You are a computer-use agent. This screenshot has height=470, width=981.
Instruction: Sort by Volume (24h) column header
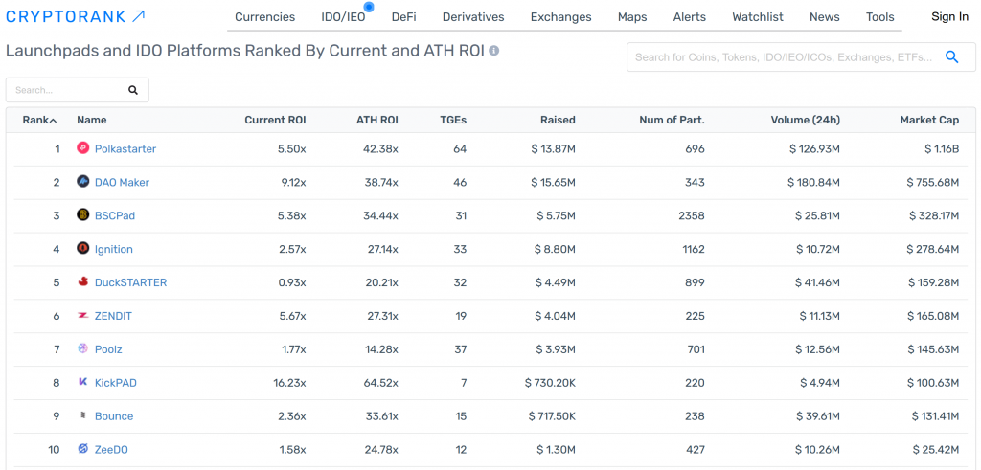click(805, 120)
